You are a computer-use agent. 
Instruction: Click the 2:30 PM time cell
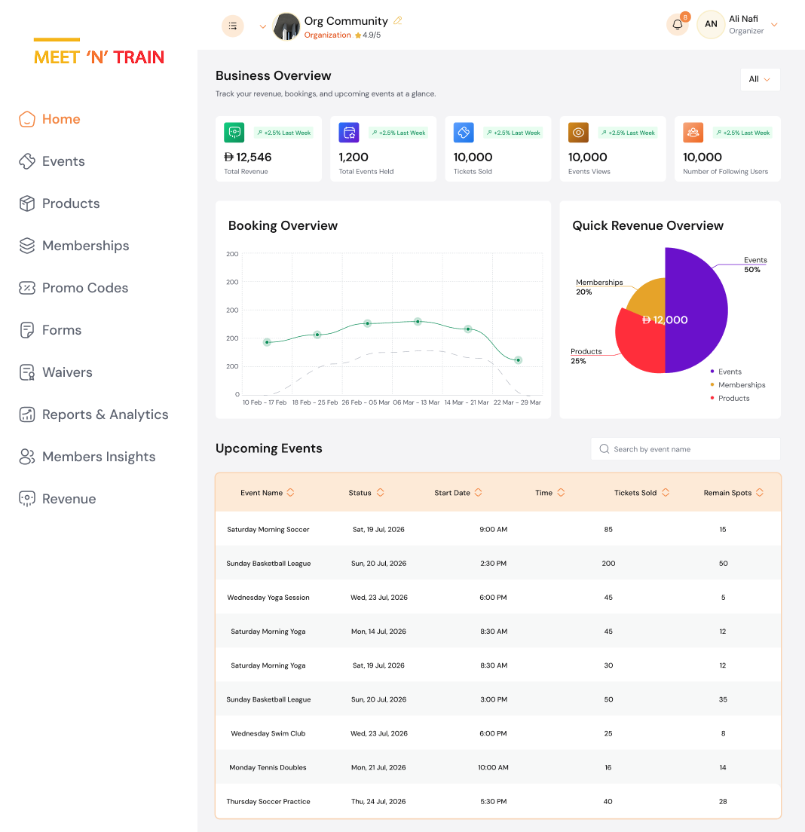(493, 564)
